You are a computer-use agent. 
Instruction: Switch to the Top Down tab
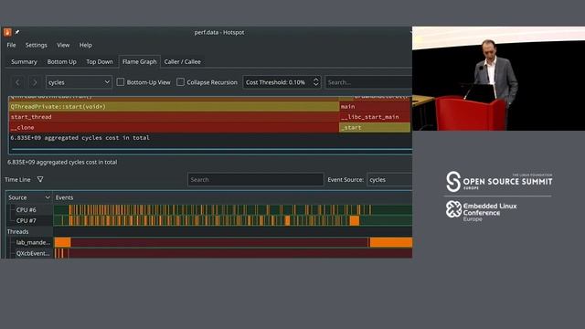tap(100, 62)
